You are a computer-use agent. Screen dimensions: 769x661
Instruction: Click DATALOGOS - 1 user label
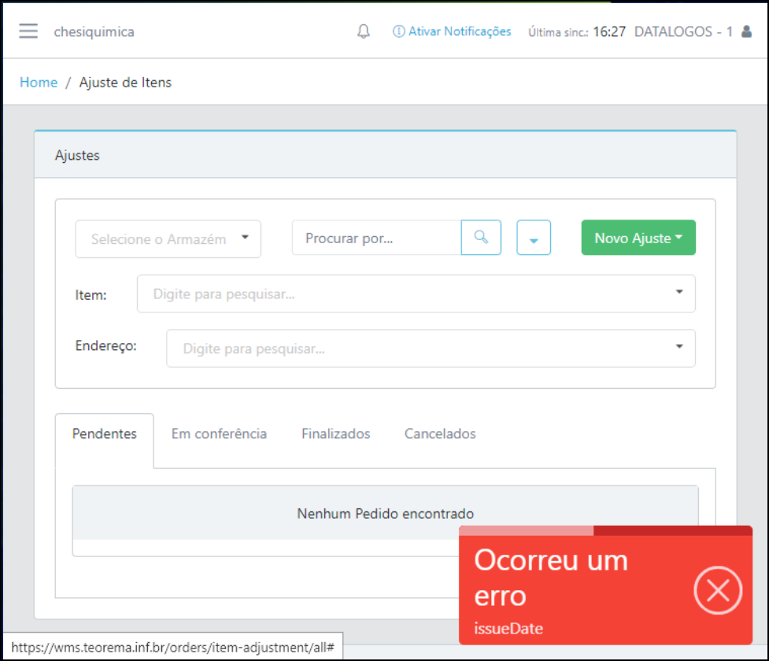683,32
